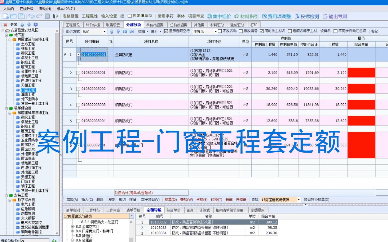Screen dimensions: 388x242
Task: Select quota row 10108083 in the list
Action: click(207, 228)
